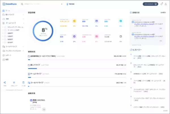Click the purple 画像 file type icon
Image resolution: width=170 pixels, height=114 pixels.
click(x=96, y=21)
